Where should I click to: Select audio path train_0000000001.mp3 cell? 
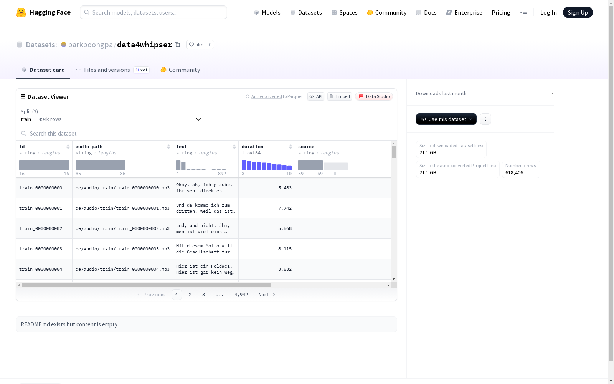pyautogui.click(x=122, y=208)
